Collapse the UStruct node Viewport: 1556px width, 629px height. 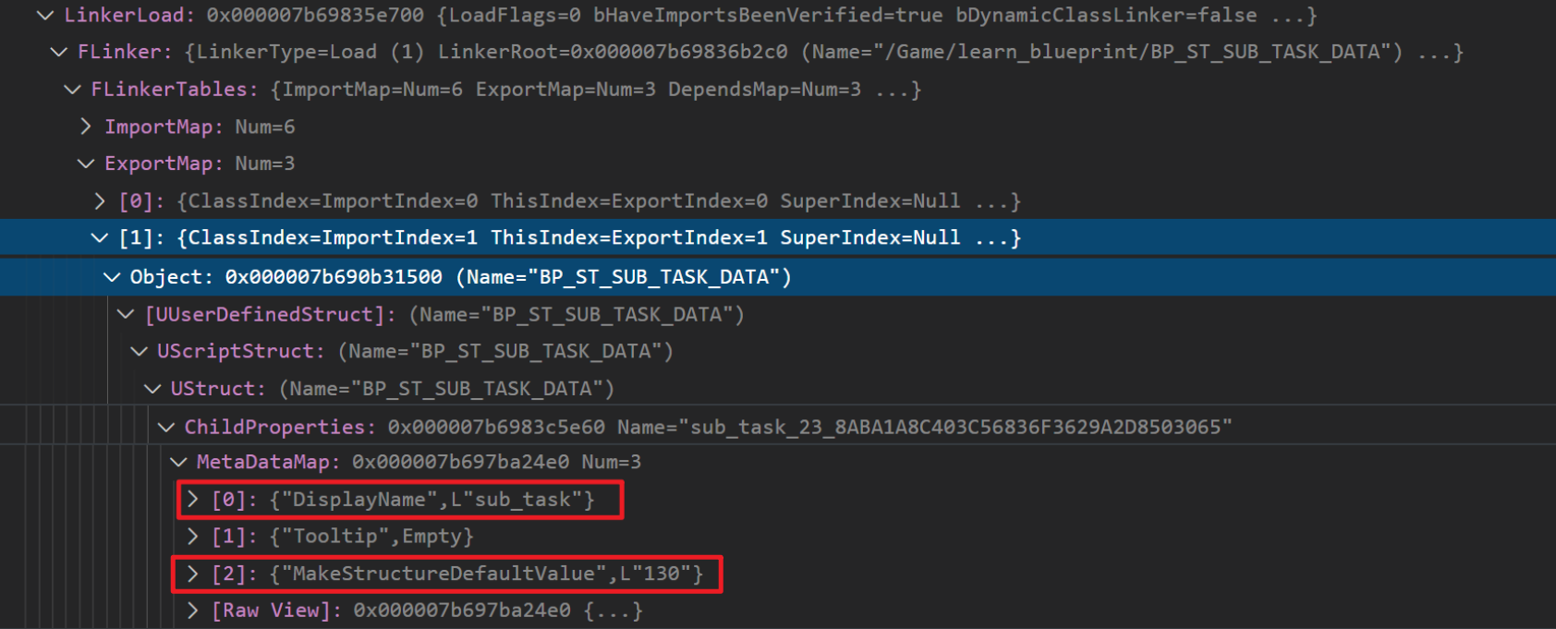pyautogui.click(x=152, y=389)
